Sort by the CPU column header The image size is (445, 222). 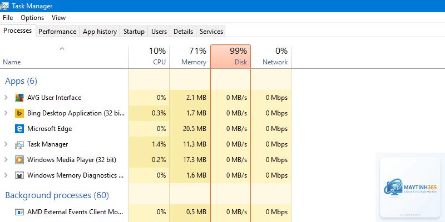[149, 57]
